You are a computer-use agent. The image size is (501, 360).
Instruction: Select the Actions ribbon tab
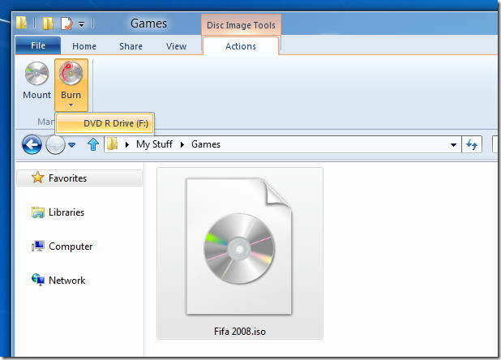click(241, 46)
